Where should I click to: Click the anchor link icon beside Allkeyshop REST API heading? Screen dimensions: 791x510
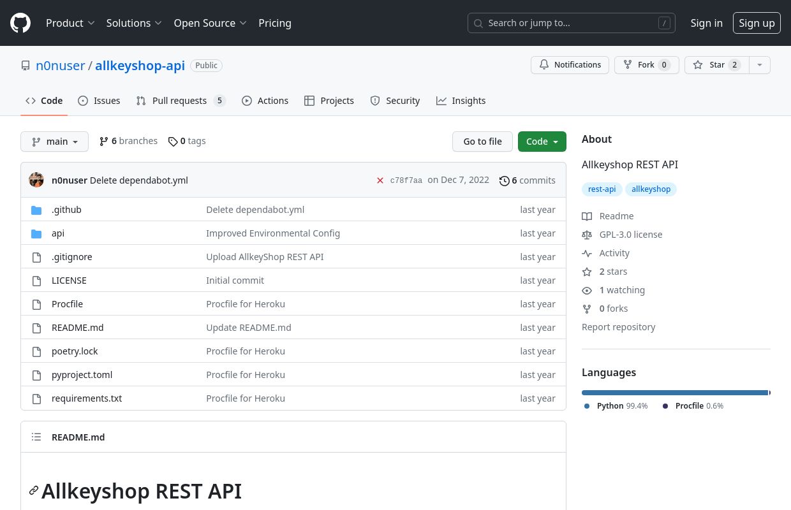click(x=34, y=490)
